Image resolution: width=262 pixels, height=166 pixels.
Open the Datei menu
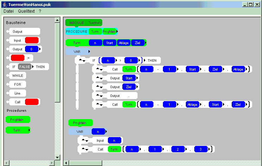8,11
